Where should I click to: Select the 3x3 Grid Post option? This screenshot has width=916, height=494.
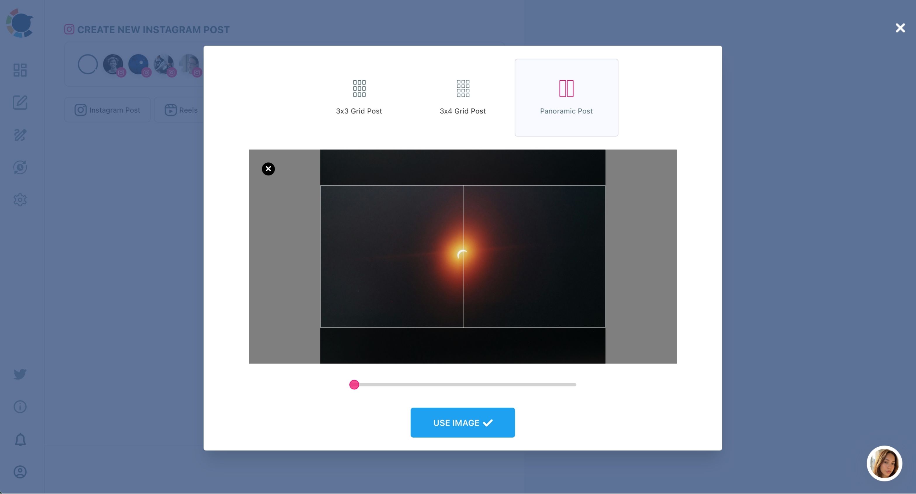(359, 97)
